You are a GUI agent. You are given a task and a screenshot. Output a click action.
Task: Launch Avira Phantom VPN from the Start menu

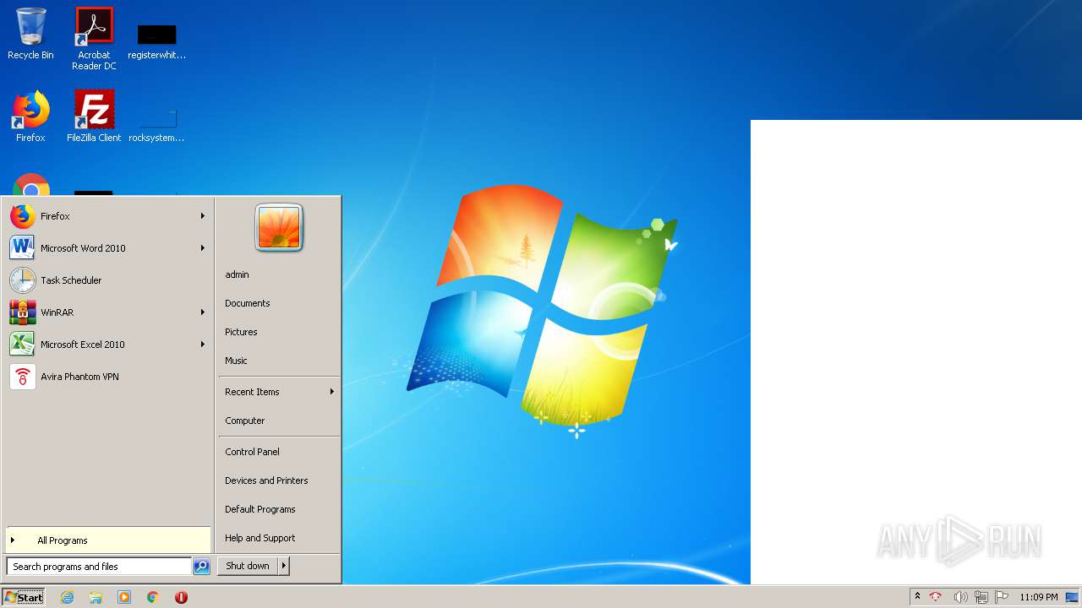point(107,377)
